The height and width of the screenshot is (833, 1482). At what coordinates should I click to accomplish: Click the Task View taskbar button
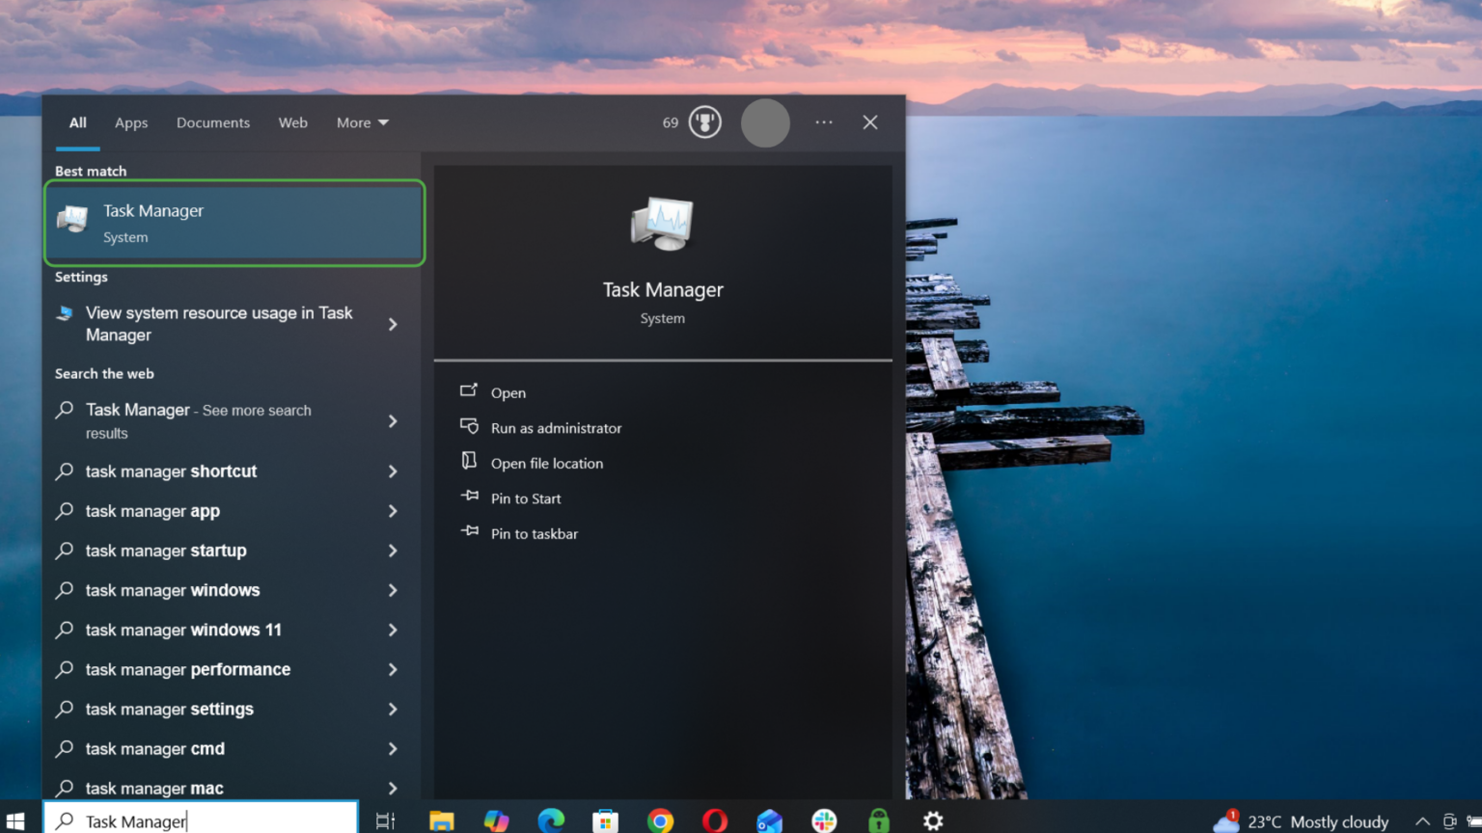pos(385,820)
